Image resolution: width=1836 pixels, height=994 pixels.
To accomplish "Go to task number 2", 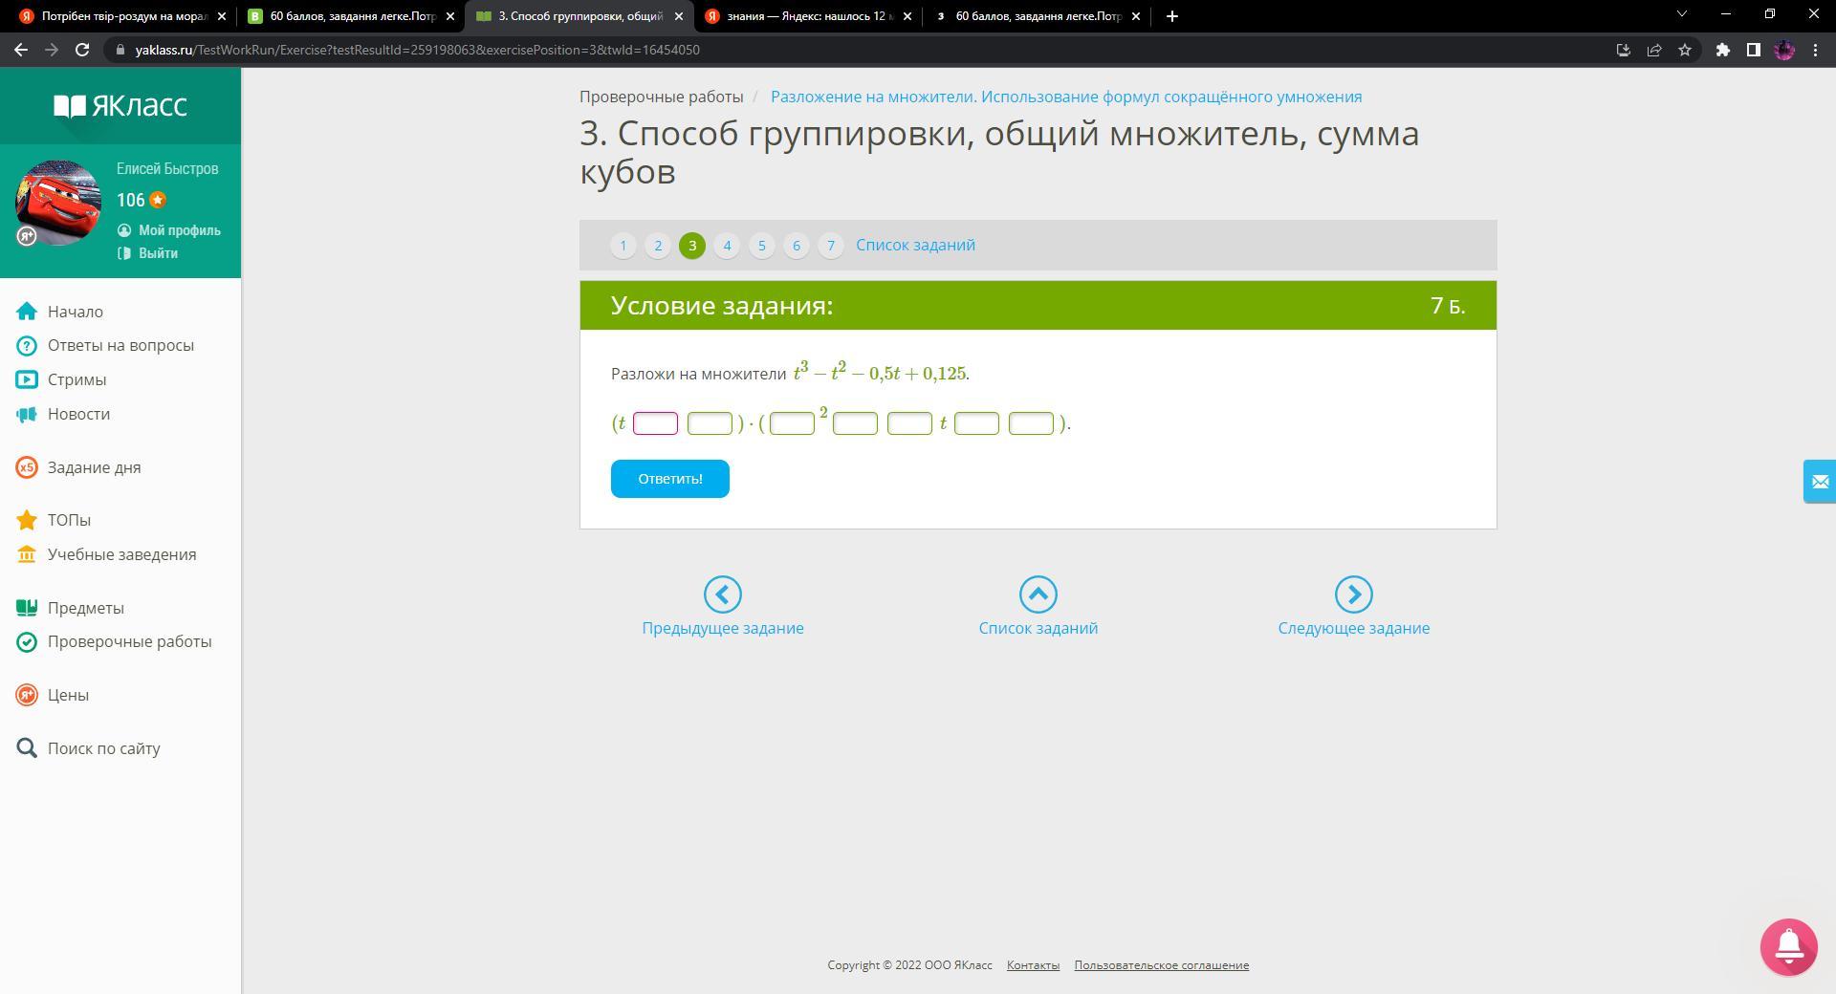I will point(658,246).
